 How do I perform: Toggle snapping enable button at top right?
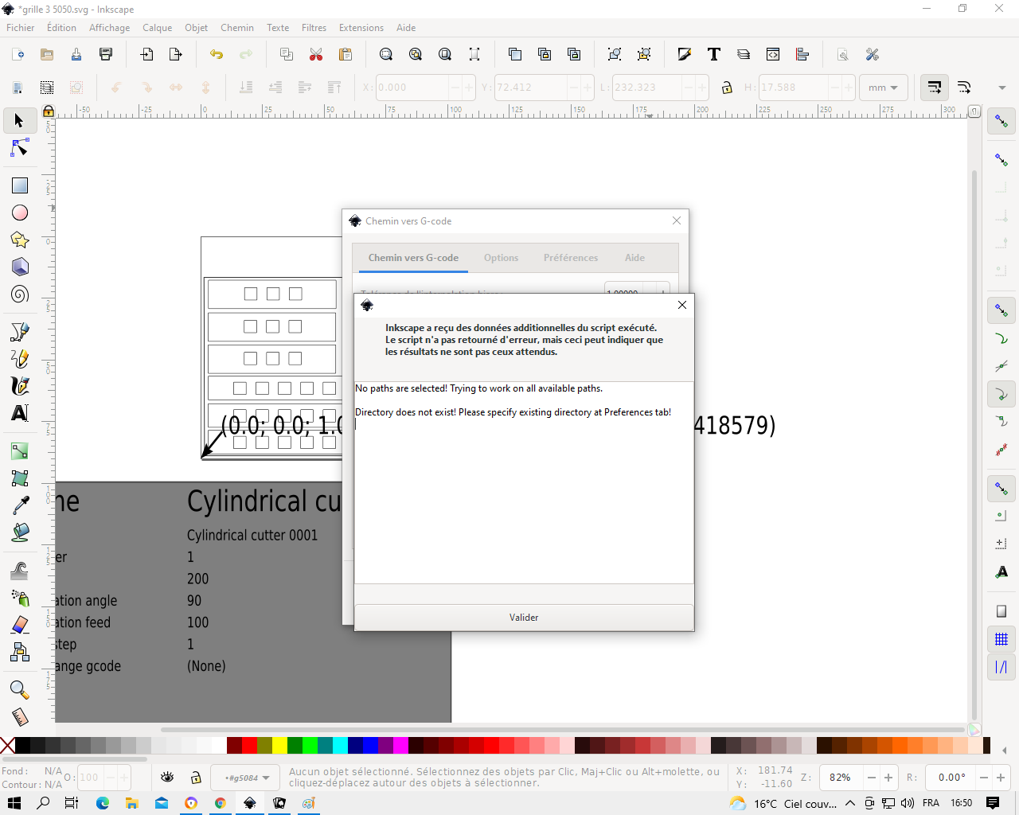[1001, 122]
